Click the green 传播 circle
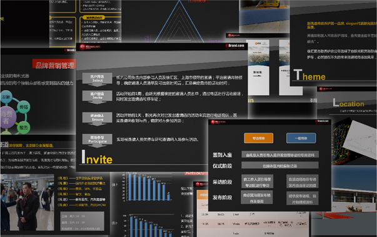Screen dimensions: 377x237 click(24, 107)
